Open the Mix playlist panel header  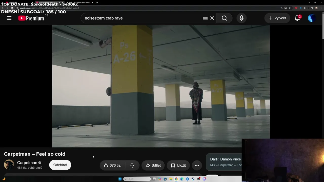(224, 162)
